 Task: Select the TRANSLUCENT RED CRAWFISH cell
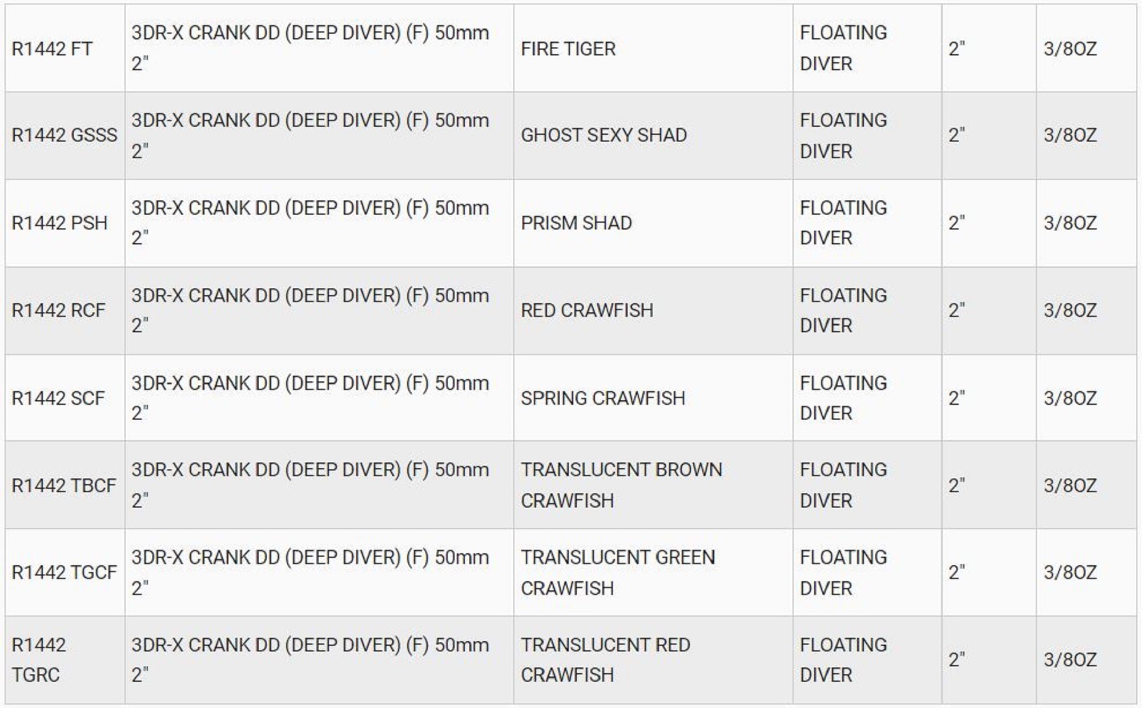coord(605,659)
